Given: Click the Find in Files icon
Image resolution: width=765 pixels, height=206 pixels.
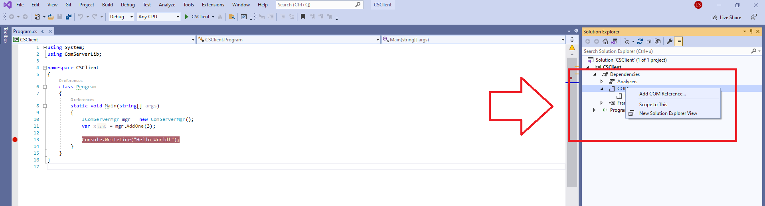Looking at the screenshot, I should [231, 17].
